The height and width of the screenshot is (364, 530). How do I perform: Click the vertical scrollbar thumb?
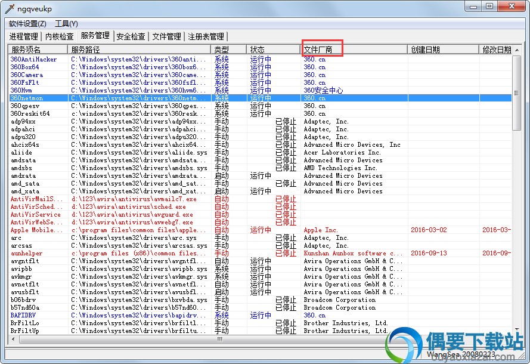coord(516,92)
